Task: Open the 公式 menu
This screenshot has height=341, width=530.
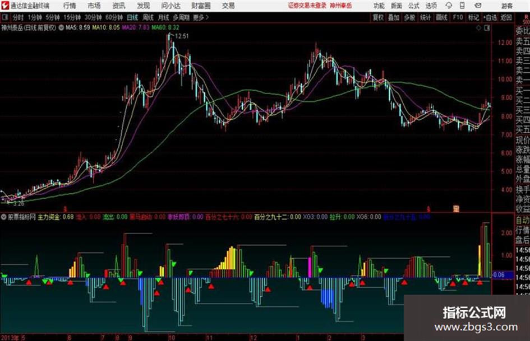Action: coord(414,6)
